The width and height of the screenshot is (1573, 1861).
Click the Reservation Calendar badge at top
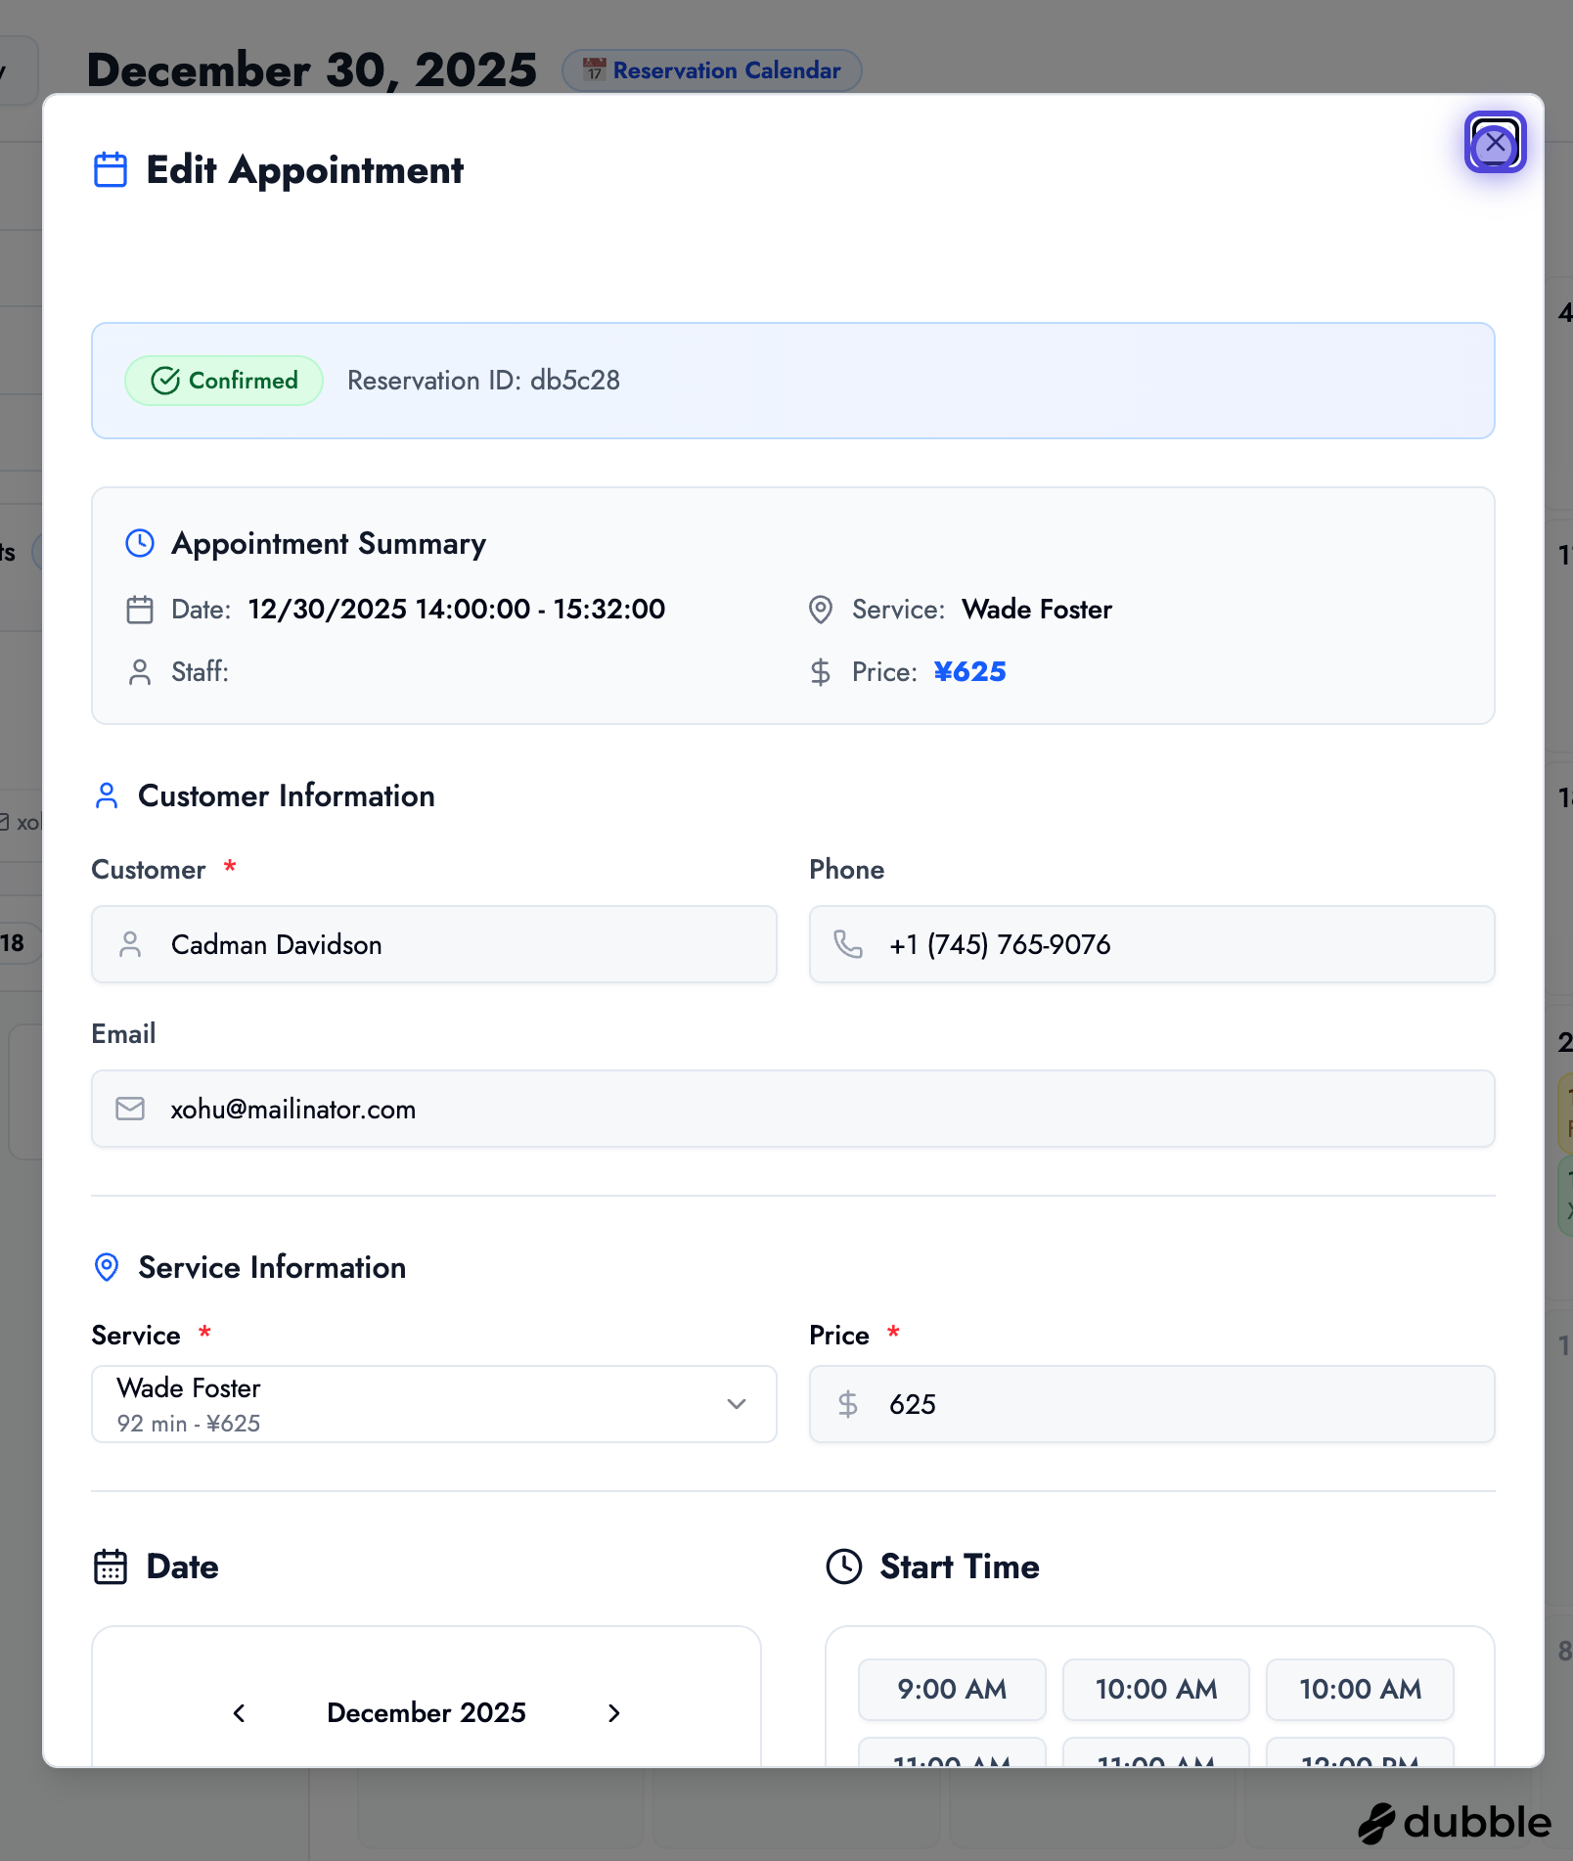pyautogui.click(x=711, y=69)
